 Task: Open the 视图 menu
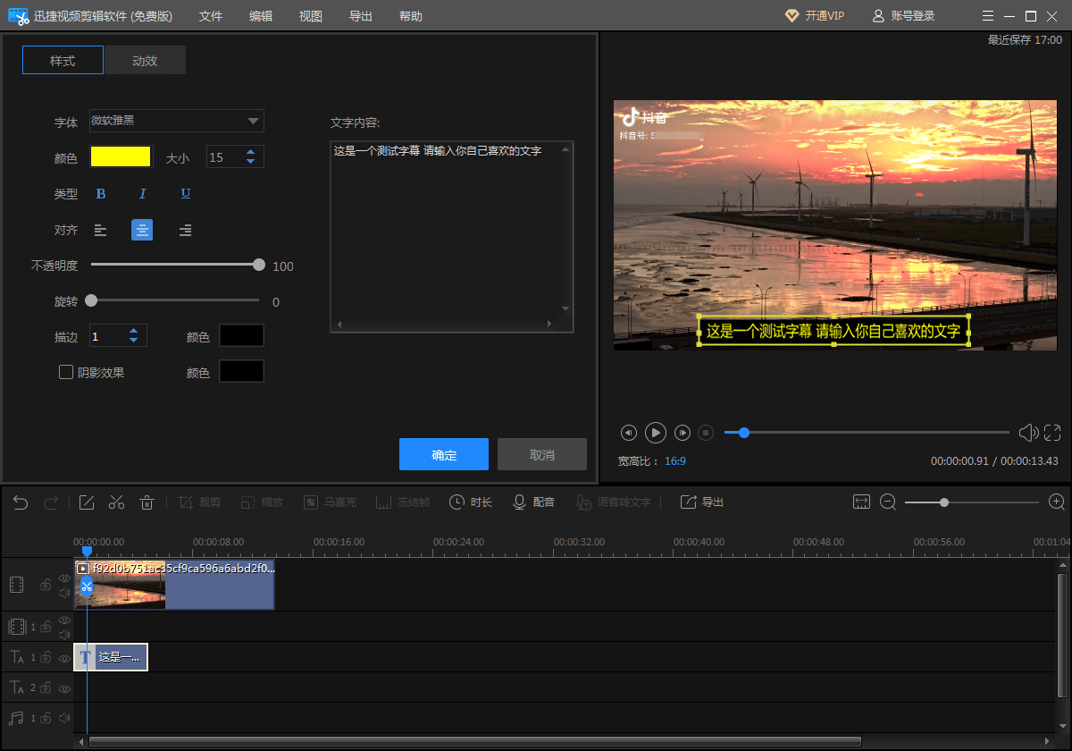point(311,16)
